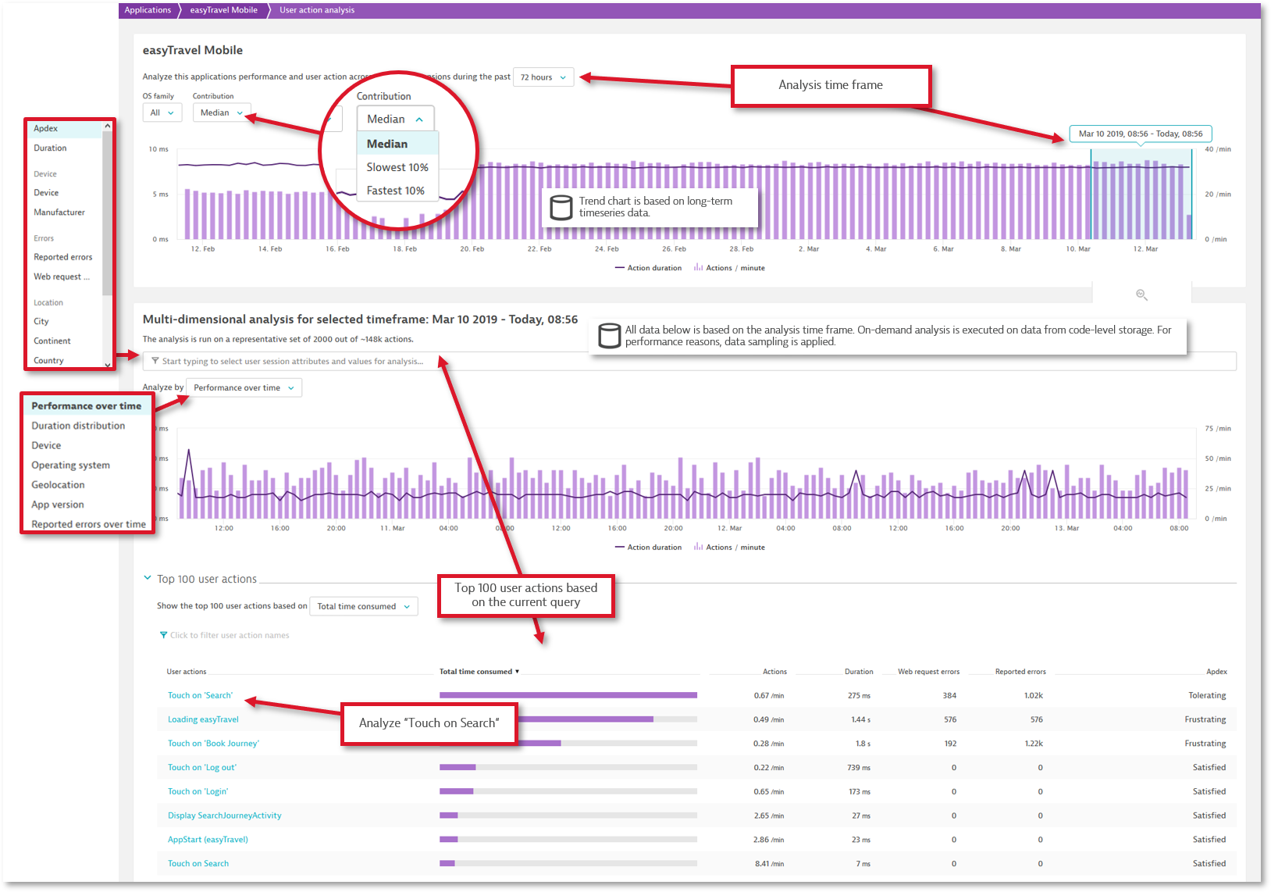
Task: Click the Loading easyTravel time consumed bar
Action: 568,719
